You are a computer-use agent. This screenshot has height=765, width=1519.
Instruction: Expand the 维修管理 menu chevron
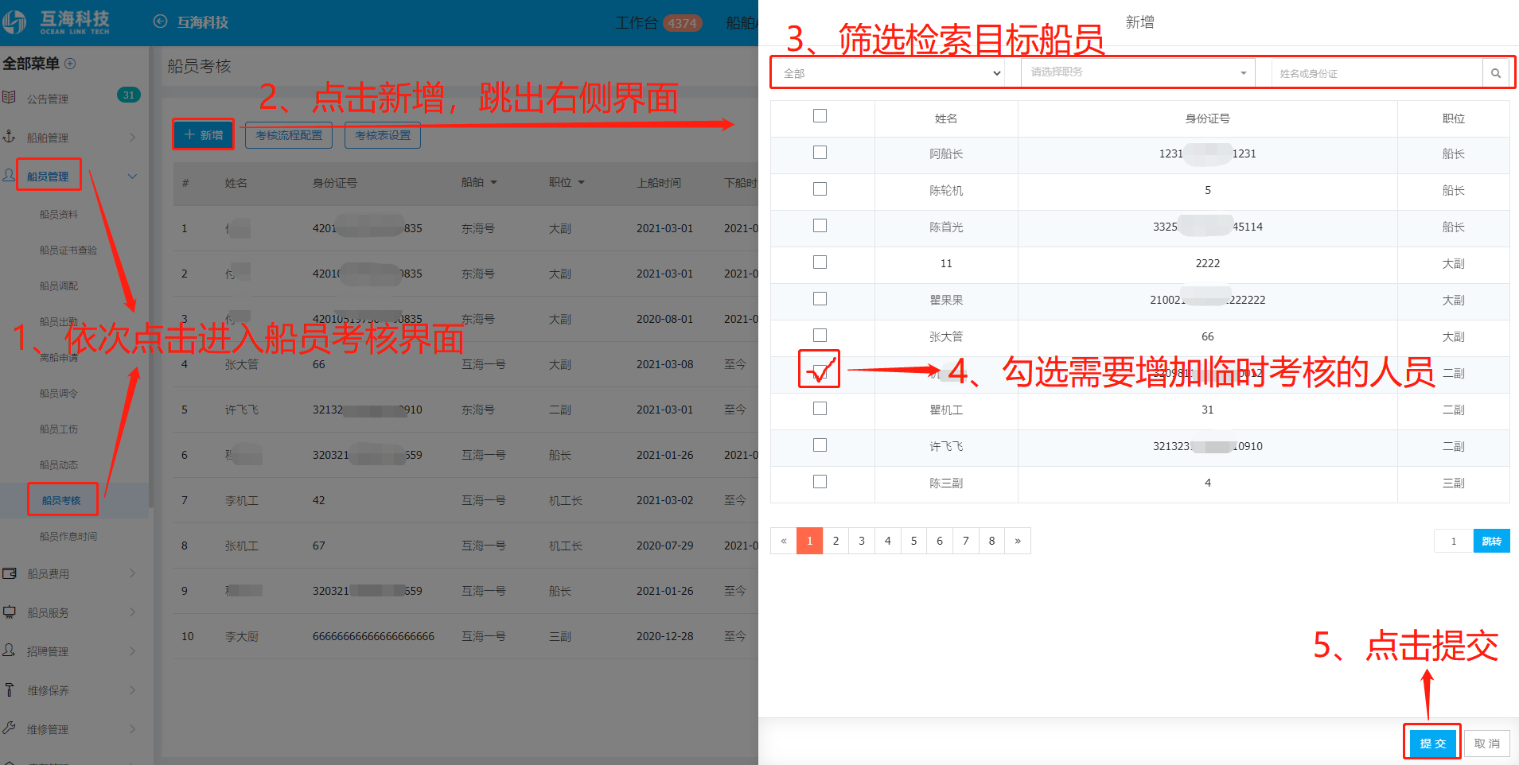pos(132,729)
